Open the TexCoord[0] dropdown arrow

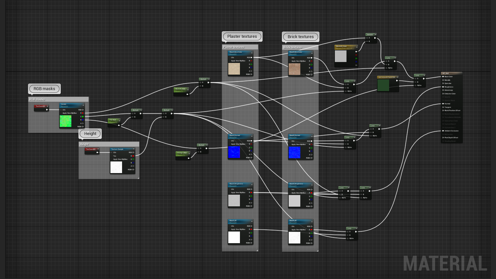point(98,149)
